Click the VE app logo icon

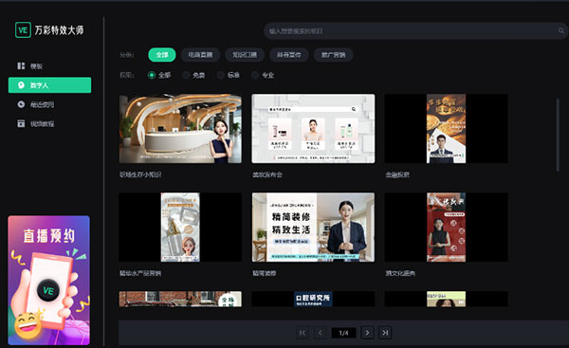[23, 30]
